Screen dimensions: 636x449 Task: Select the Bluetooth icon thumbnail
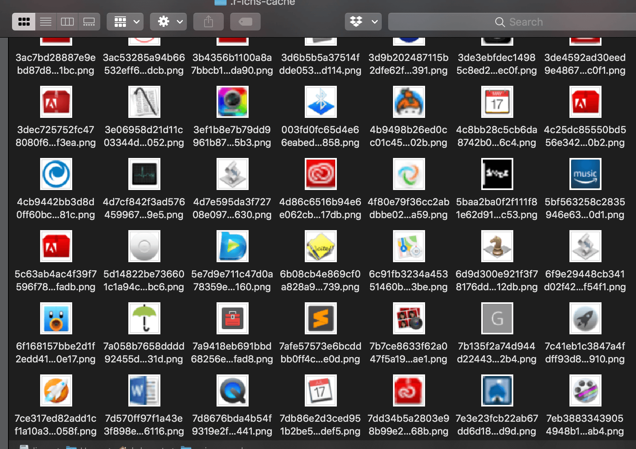pyautogui.click(x=320, y=102)
